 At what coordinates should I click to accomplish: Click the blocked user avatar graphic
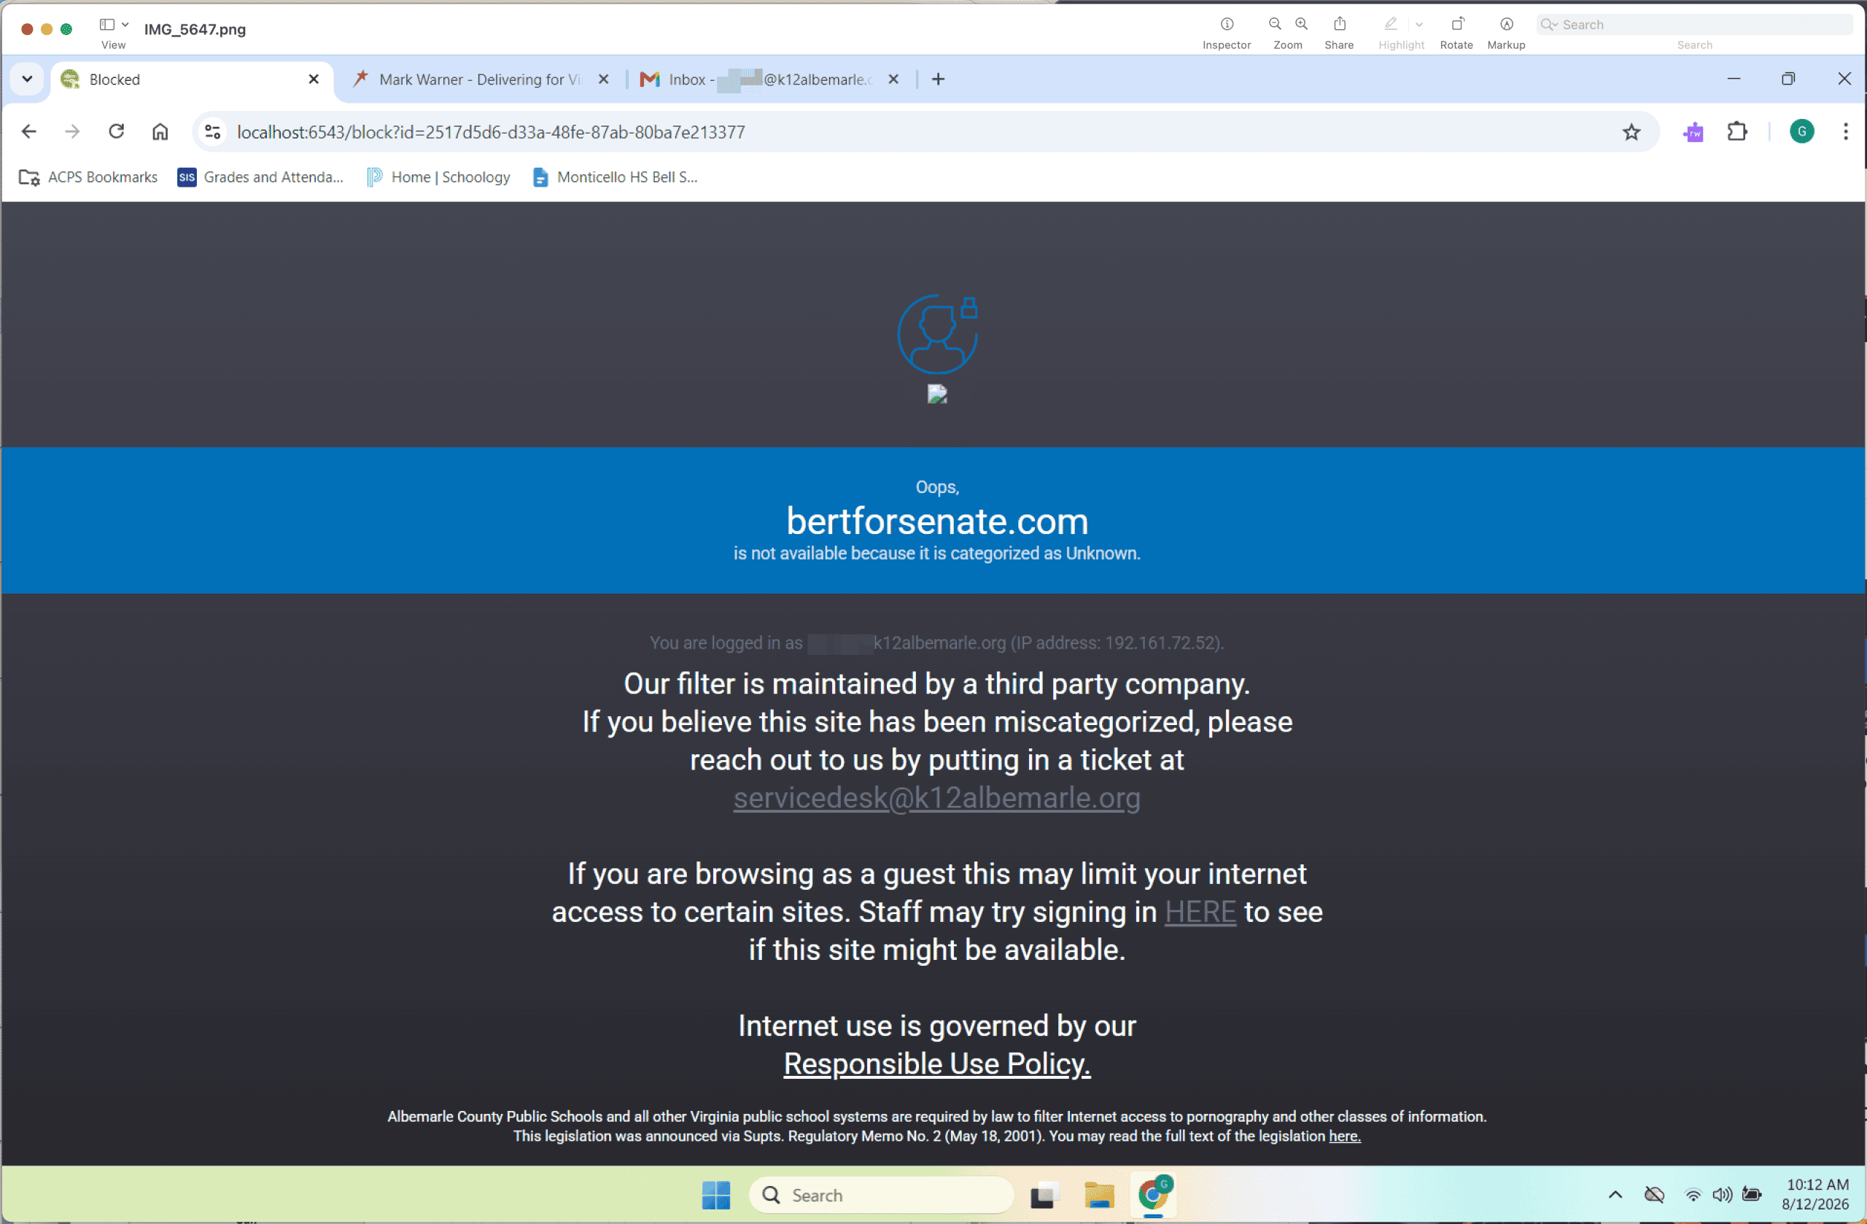[x=937, y=334]
